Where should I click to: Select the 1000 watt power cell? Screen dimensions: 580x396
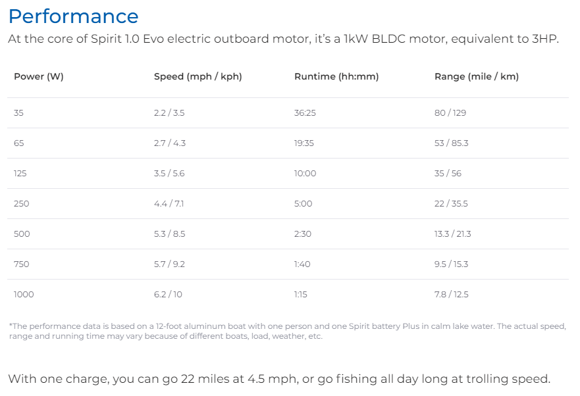click(24, 295)
